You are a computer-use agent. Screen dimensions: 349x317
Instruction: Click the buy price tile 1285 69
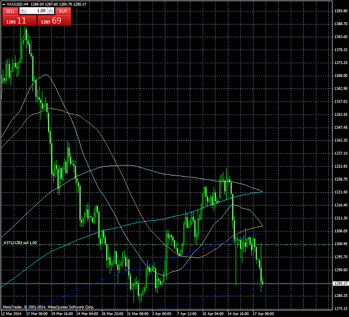pyautogui.click(x=54, y=21)
